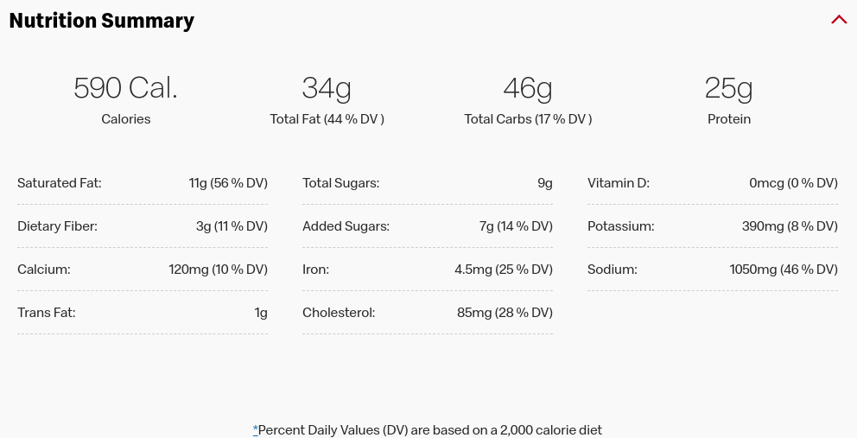Click the Nutrition Summary heading

(102, 20)
